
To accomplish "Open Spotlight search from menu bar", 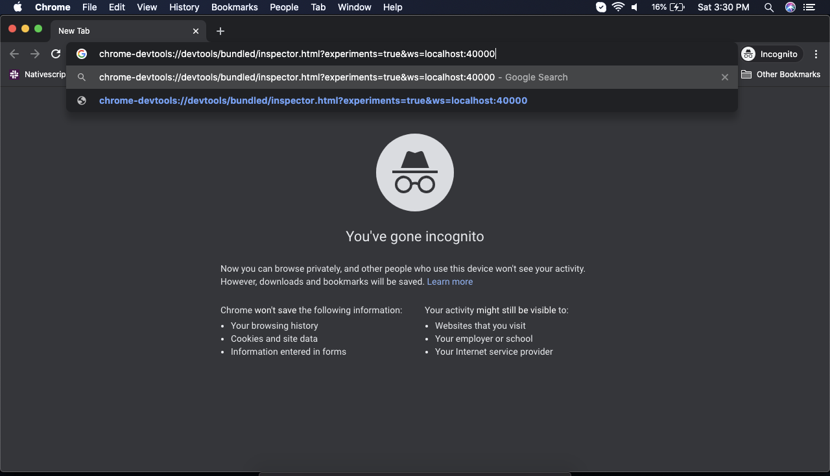I will click(x=768, y=7).
